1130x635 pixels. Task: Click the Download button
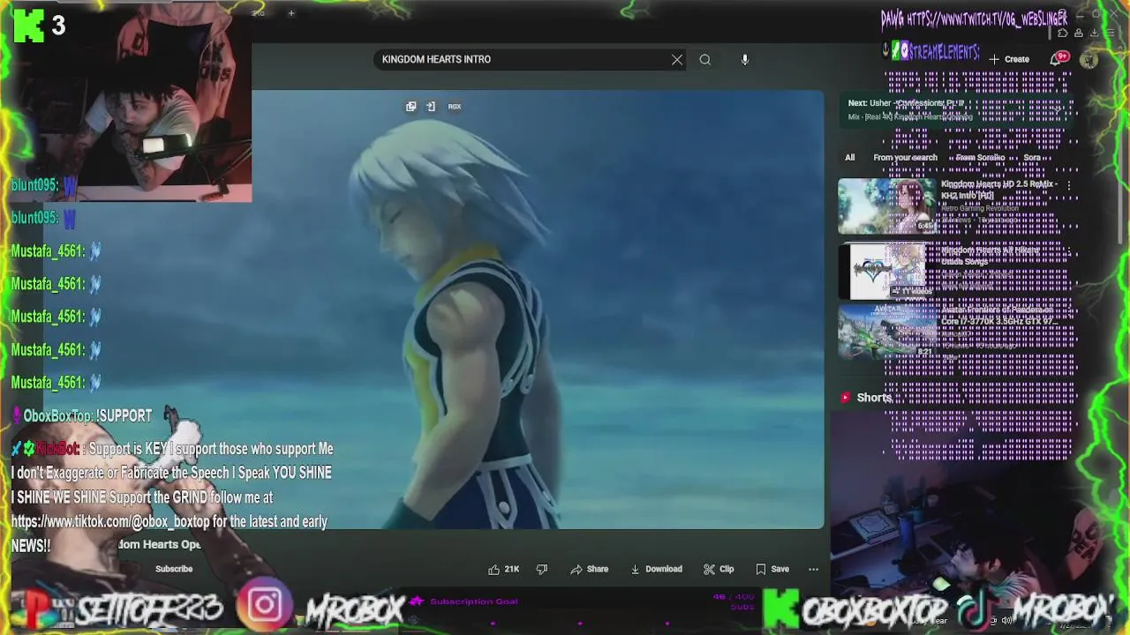pyautogui.click(x=656, y=569)
